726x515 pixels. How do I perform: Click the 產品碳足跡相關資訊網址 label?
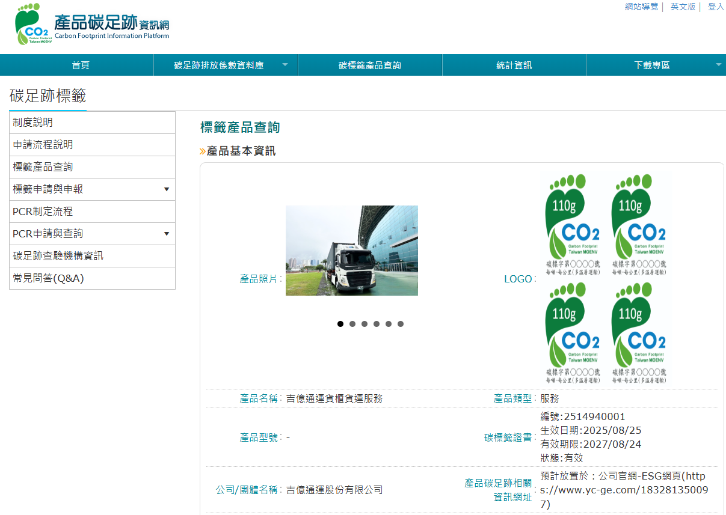tap(499, 490)
